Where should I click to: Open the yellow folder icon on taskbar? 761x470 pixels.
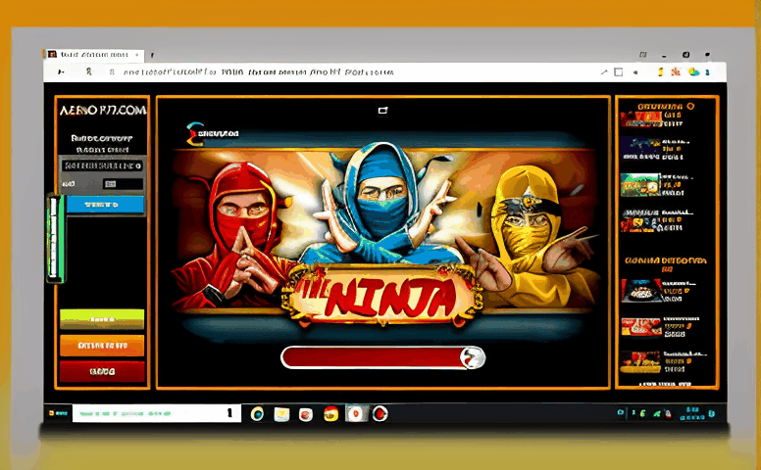click(x=281, y=414)
